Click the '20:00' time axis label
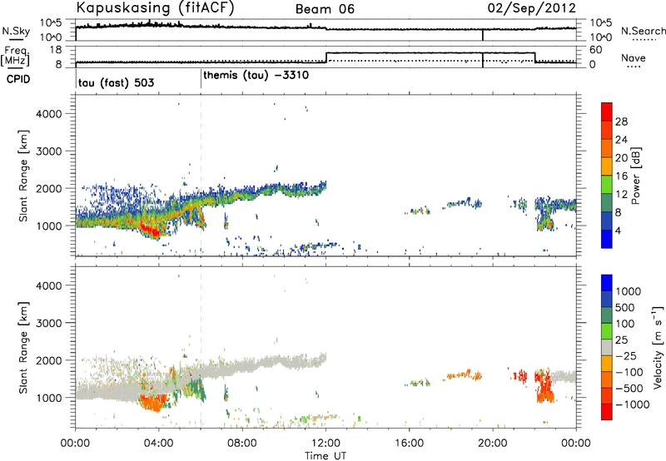 pos(493,444)
